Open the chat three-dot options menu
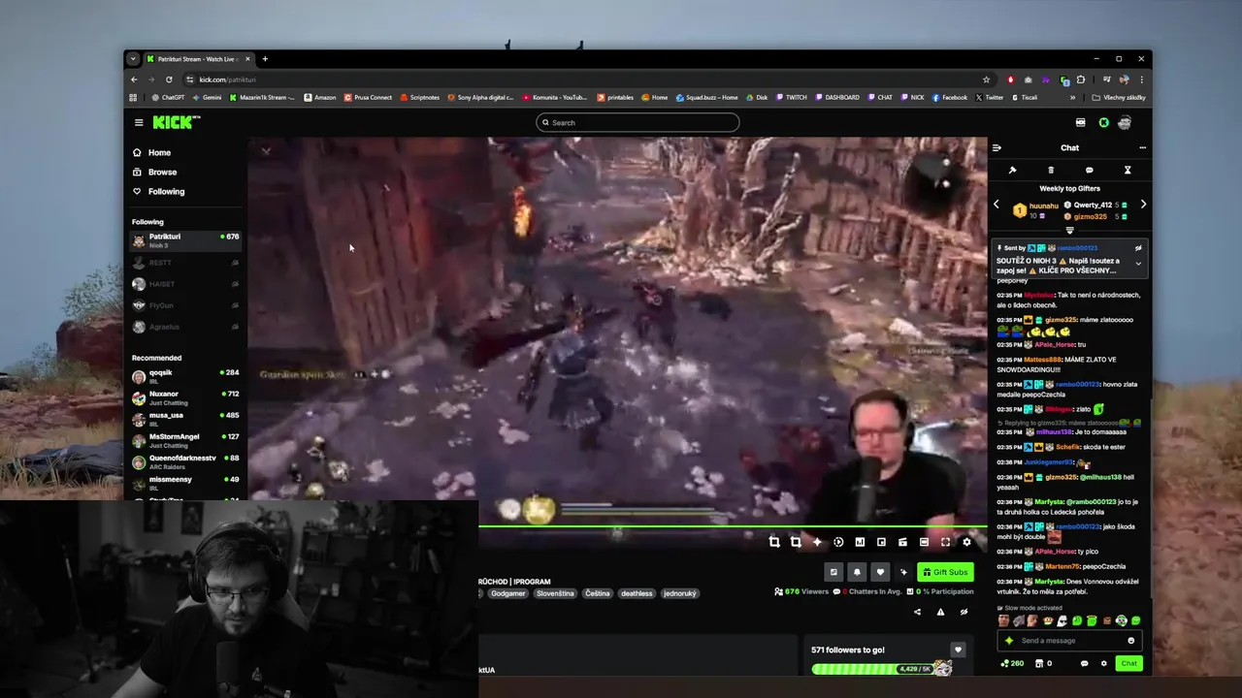Viewport: 1242px width, 698px height. [1142, 148]
